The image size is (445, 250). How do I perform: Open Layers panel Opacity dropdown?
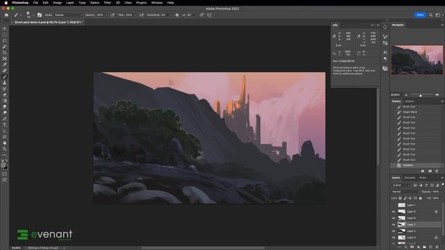tap(442, 192)
